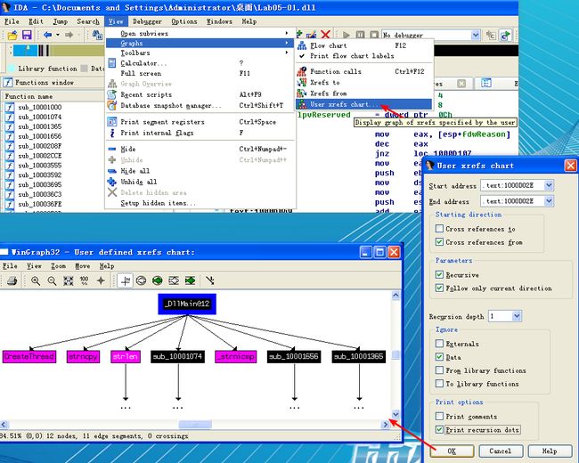This screenshot has height=463, width=579.
Task: Open the End address dropdown
Action: (549, 201)
